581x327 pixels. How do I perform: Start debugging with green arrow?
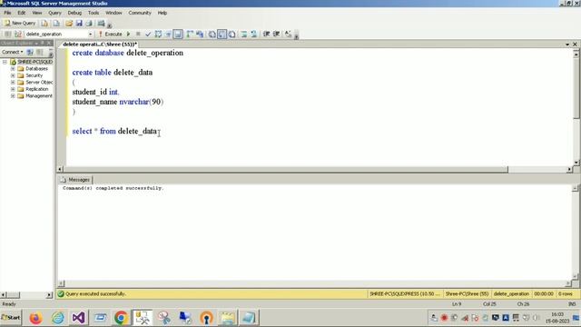(x=129, y=35)
